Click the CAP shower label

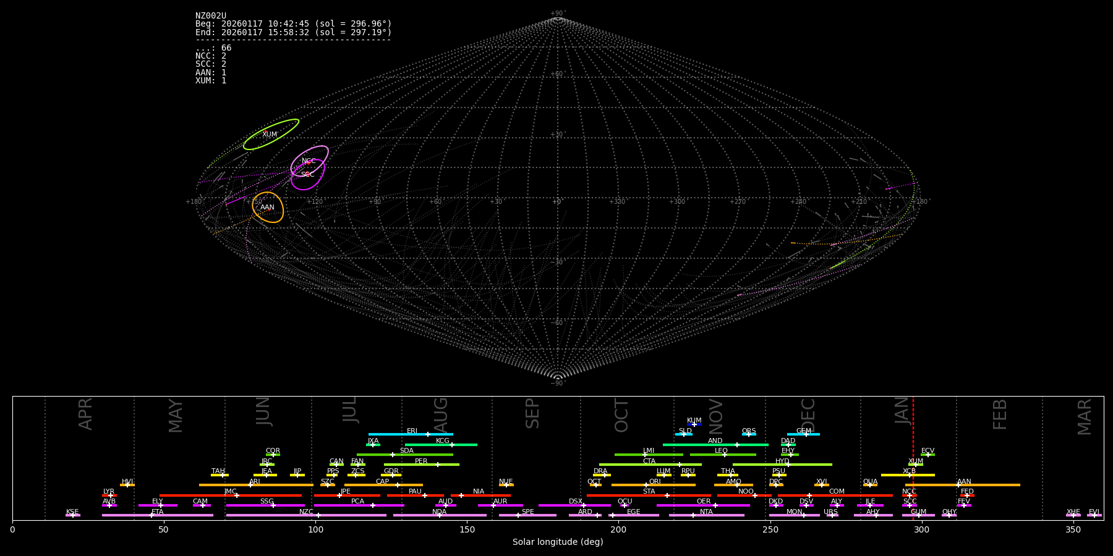383,482
